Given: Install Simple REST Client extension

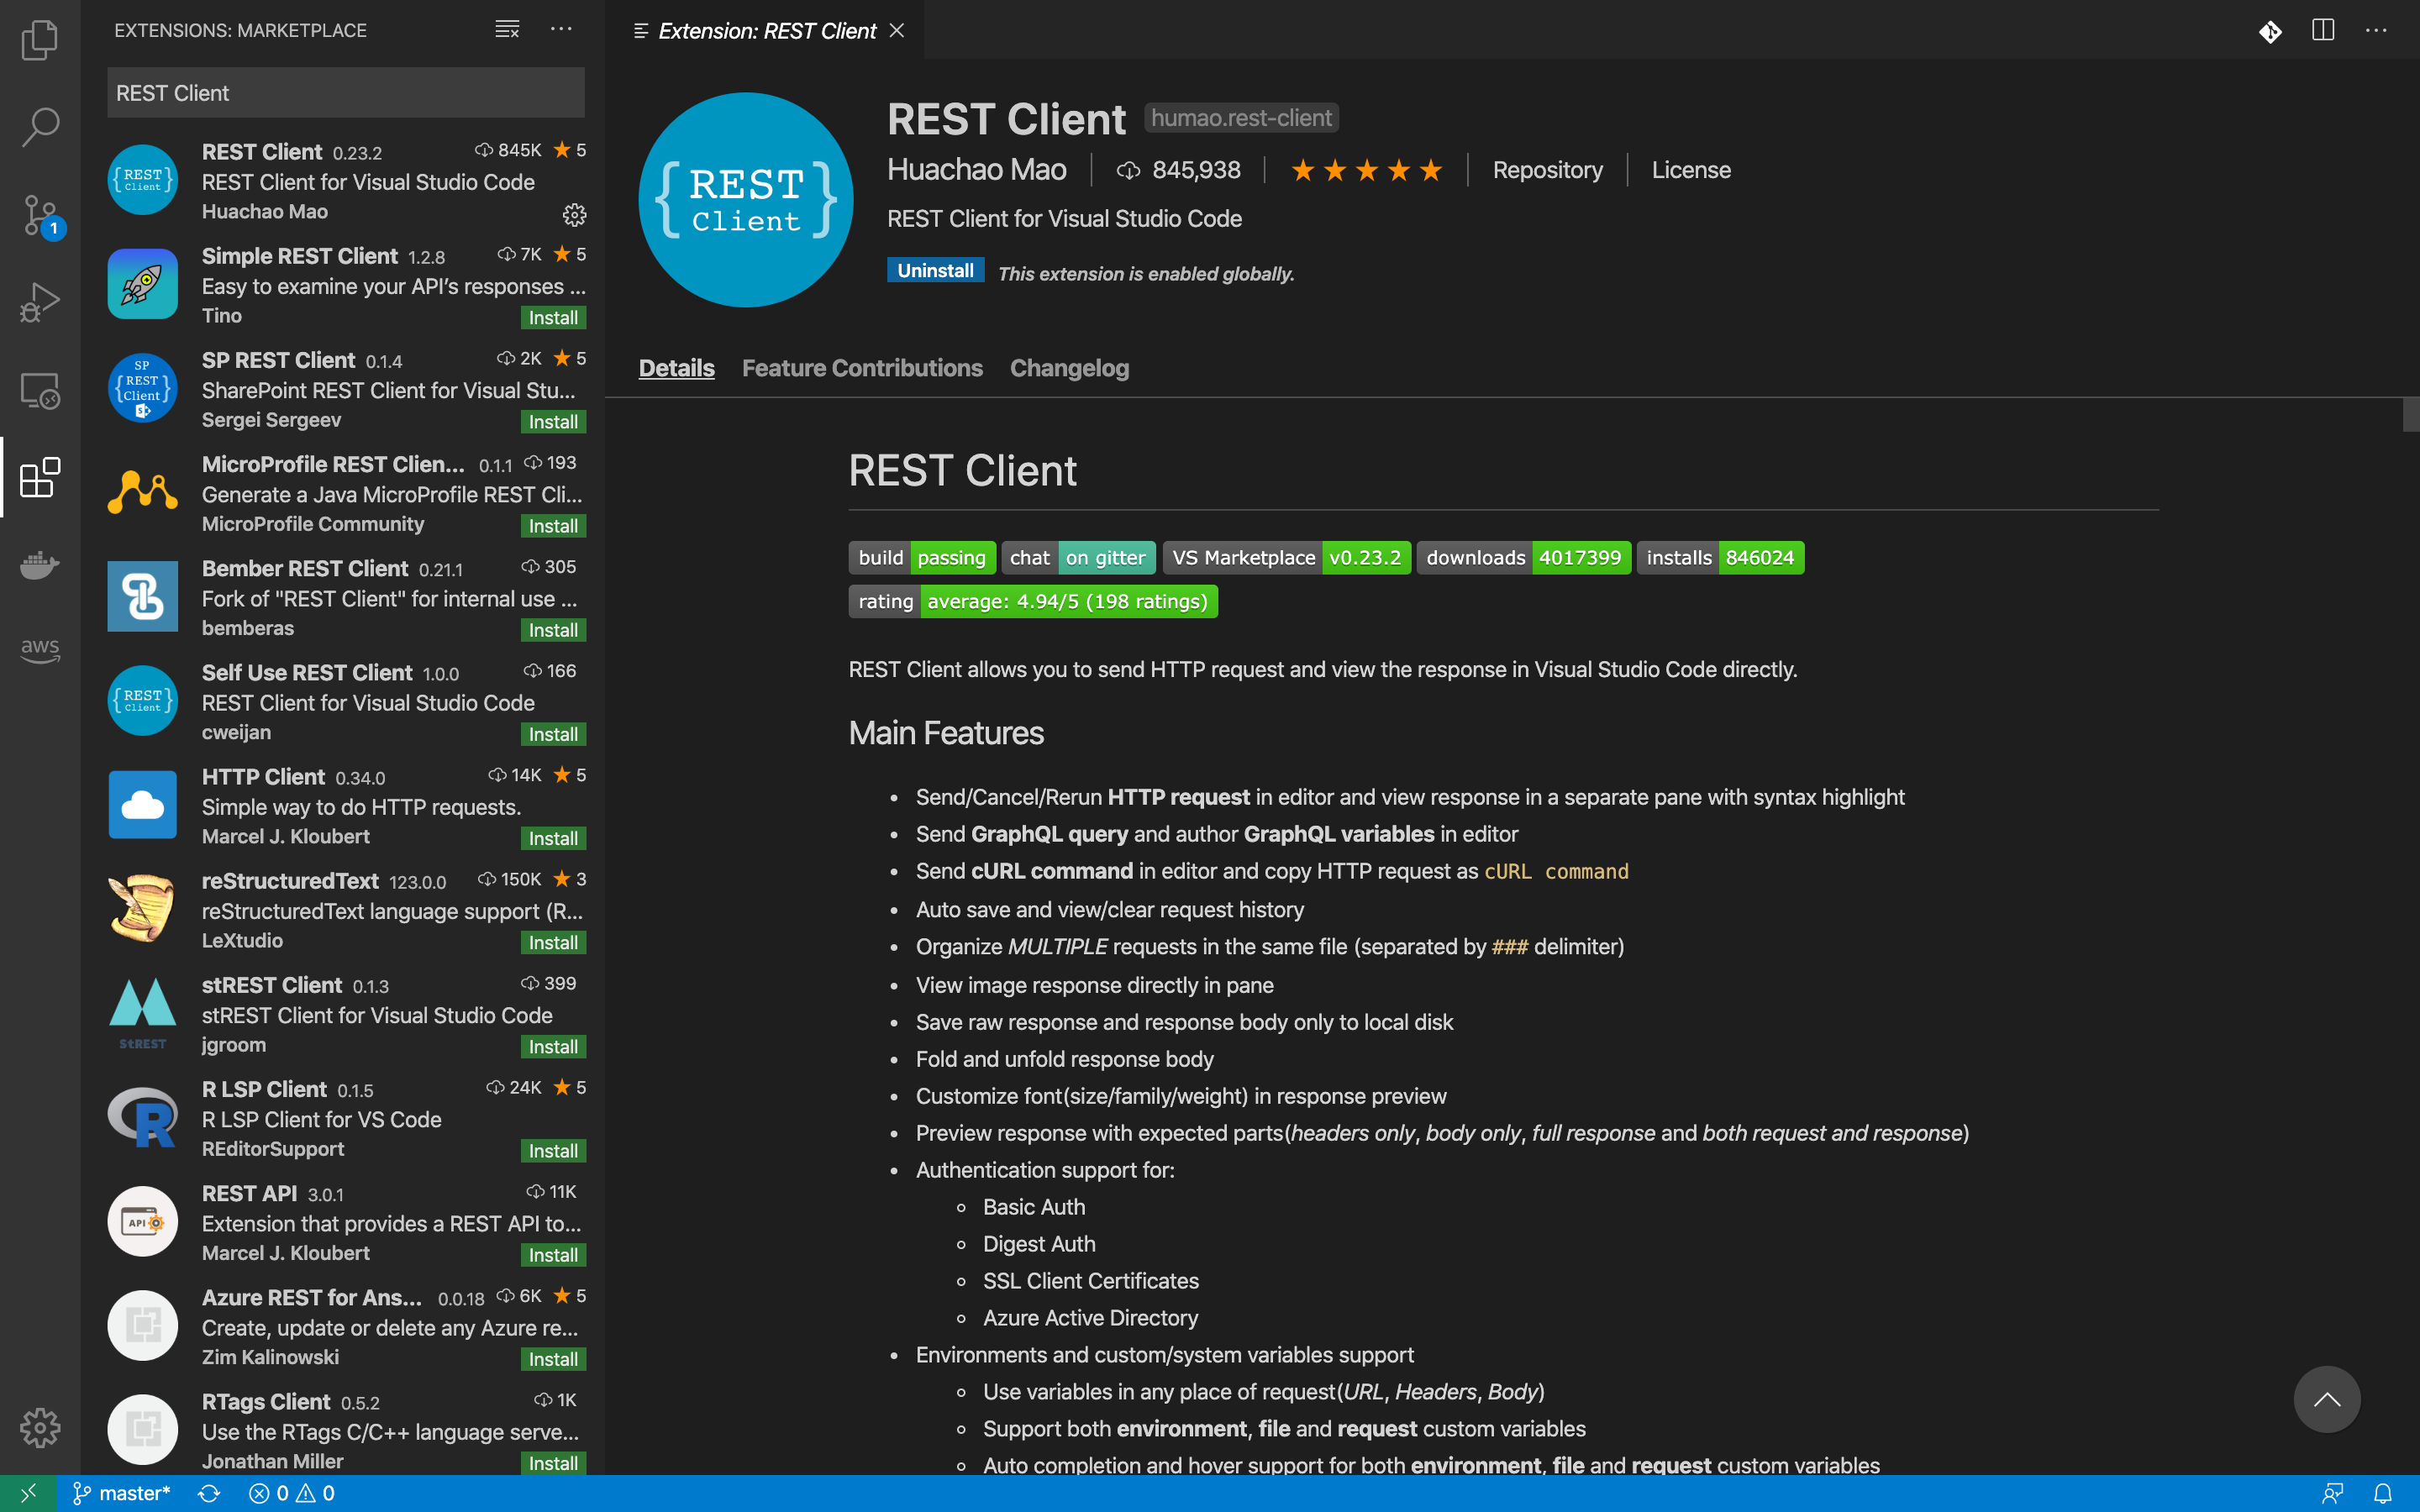Looking at the screenshot, I should coord(553,318).
